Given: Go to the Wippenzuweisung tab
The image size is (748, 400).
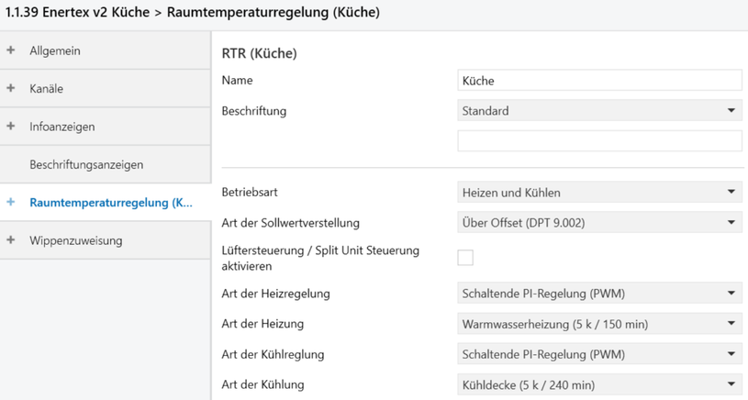Looking at the screenshot, I should (x=75, y=240).
